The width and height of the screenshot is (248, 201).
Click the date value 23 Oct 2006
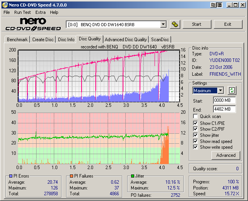221,67
